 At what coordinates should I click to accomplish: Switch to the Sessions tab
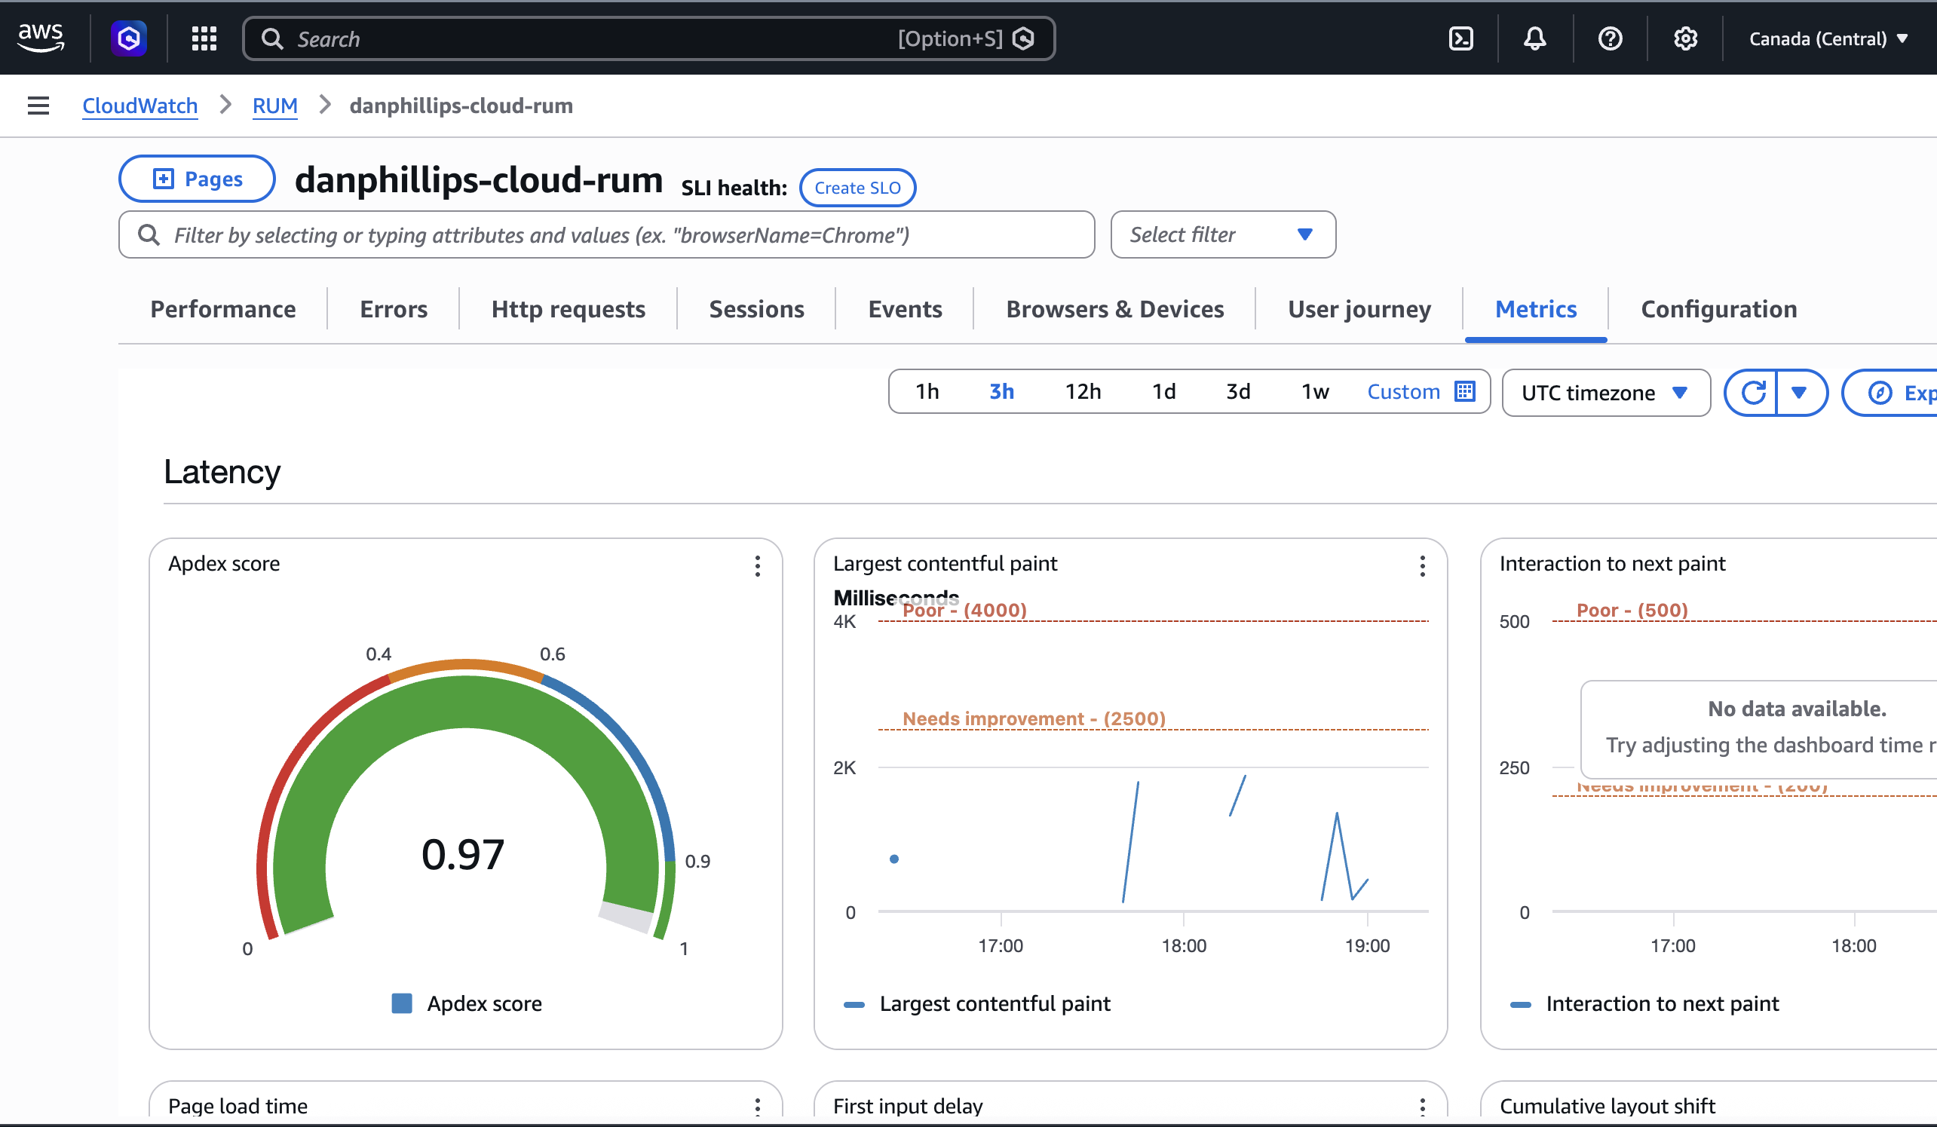click(x=756, y=309)
